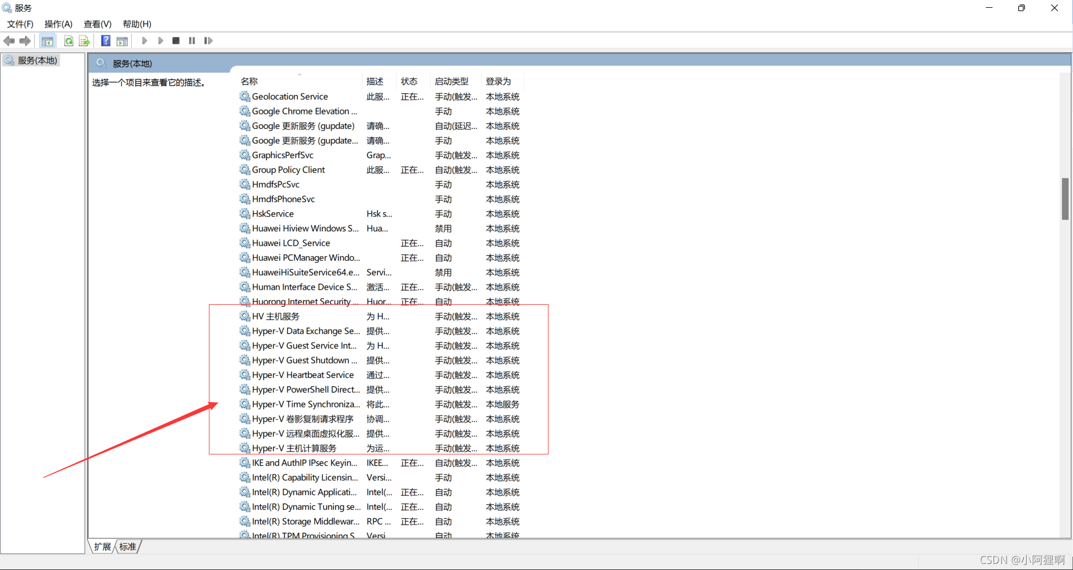This screenshot has width=1073, height=570.
Task: Open the 查看(V) menu
Action: 98,24
